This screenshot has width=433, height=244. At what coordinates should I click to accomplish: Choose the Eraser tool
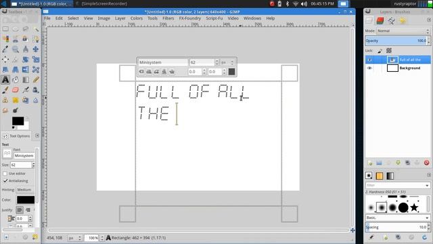pos(16,90)
